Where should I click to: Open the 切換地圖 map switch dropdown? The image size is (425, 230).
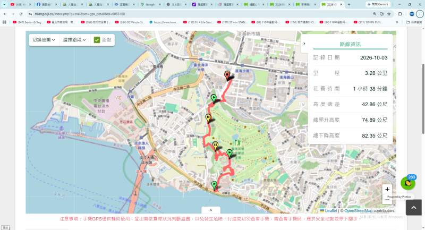click(44, 40)
